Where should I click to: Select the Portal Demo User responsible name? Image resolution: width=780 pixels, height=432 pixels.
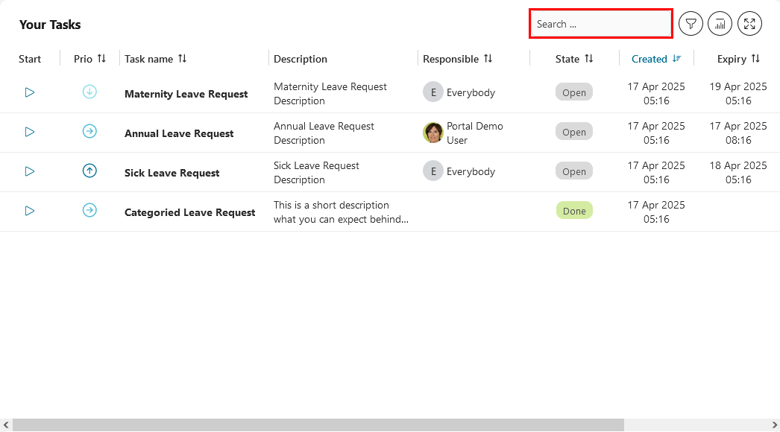pos(474,133)
